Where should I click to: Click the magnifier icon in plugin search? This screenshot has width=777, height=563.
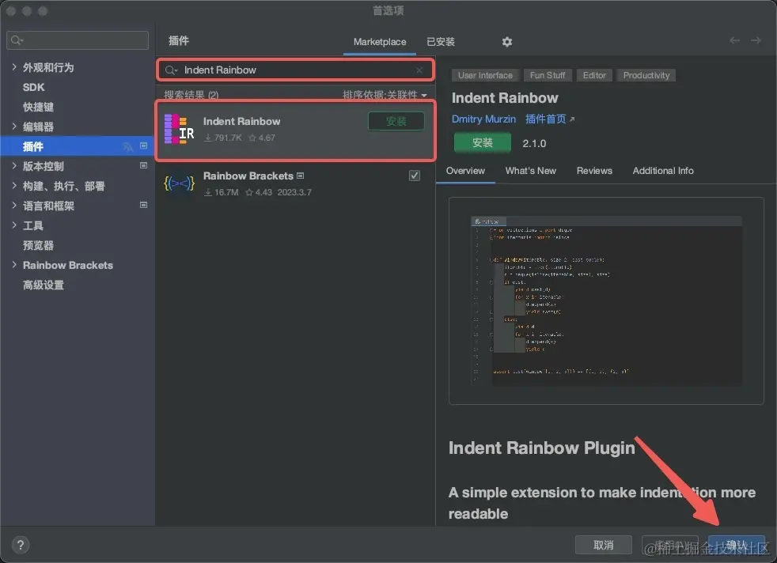click(x=169, y=70)
